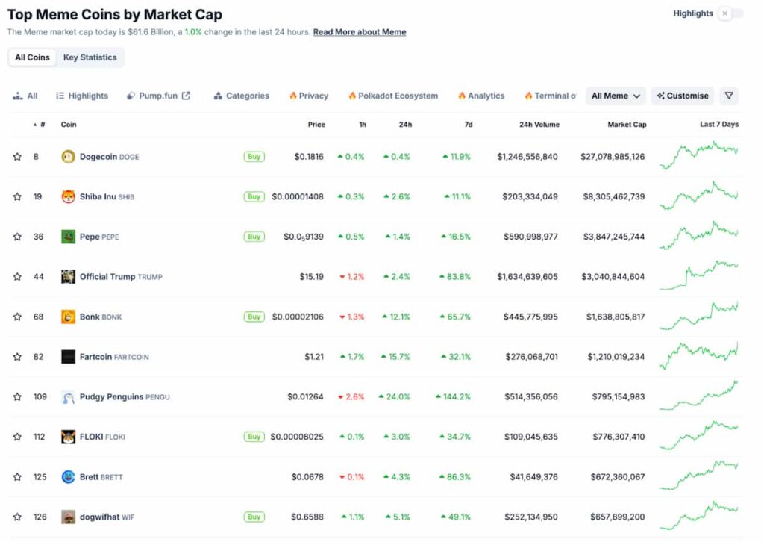Click the Pudgy Penguins logo
764x542 pixels.
tap(68, 396)
